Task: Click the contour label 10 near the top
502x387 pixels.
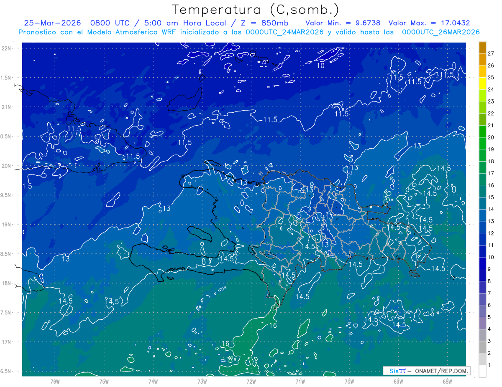Action: pos(320,66)
